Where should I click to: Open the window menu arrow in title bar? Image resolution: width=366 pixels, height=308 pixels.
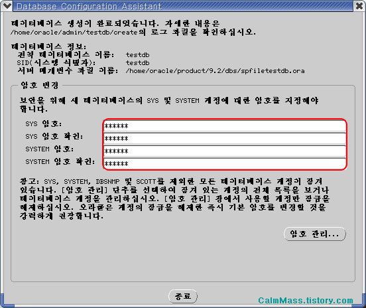pyautogui.click(x=7, y=5)
